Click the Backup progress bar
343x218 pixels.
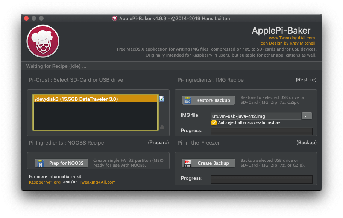pyautogui.click(x=262, y=179)
